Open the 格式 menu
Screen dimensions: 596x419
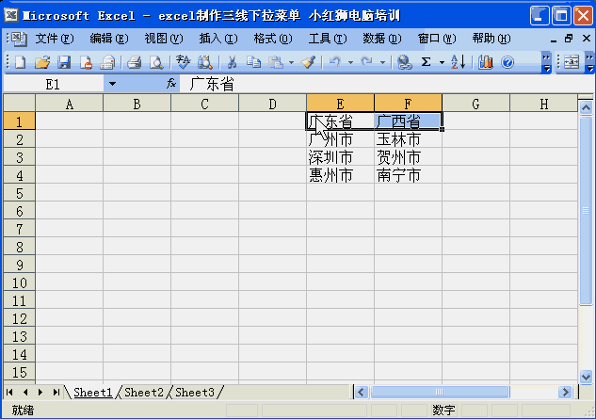point(273,39)
